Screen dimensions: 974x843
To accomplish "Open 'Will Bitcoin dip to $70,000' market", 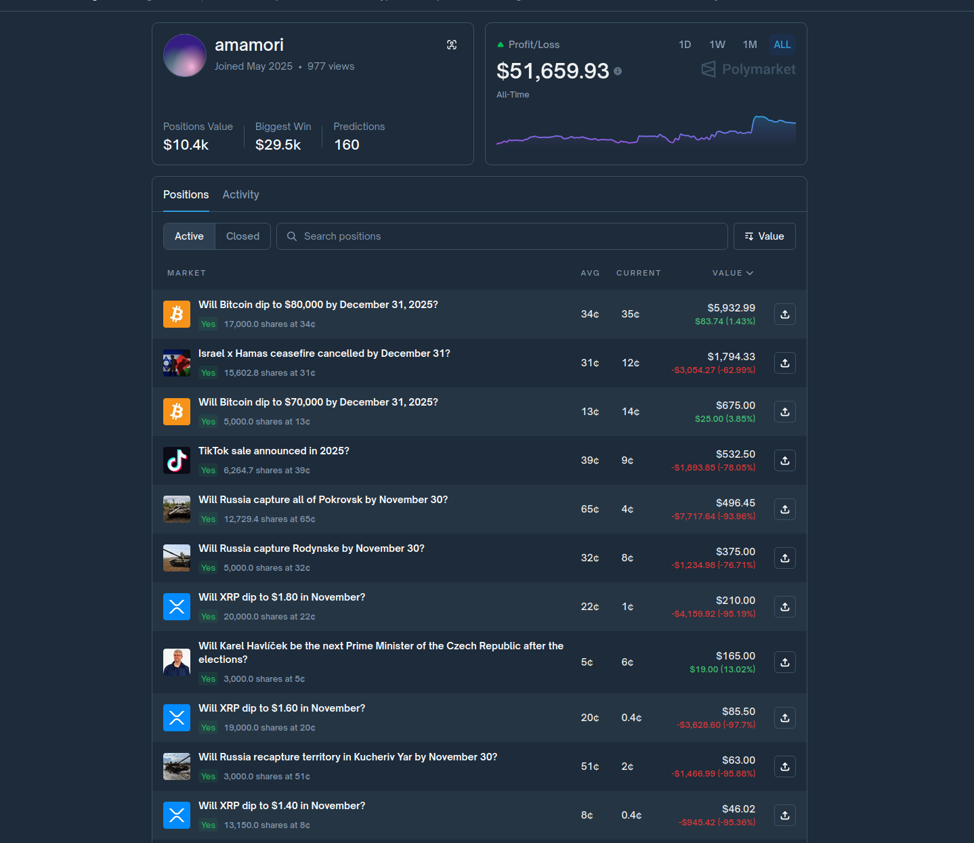I will (318, 402).
